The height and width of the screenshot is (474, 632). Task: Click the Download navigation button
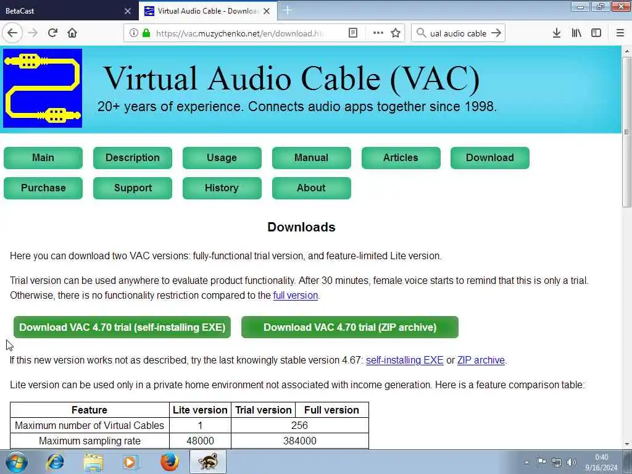click(490, 157)
